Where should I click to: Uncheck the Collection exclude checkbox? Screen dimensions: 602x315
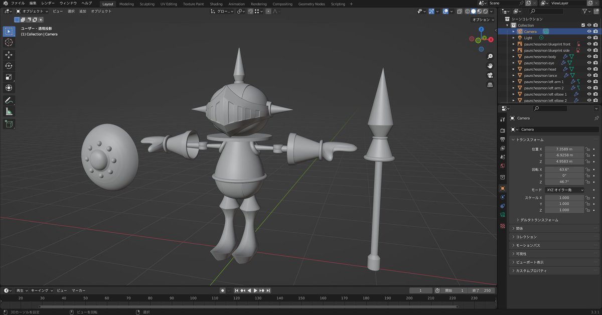pyautogui.click(x=583, y=25)
